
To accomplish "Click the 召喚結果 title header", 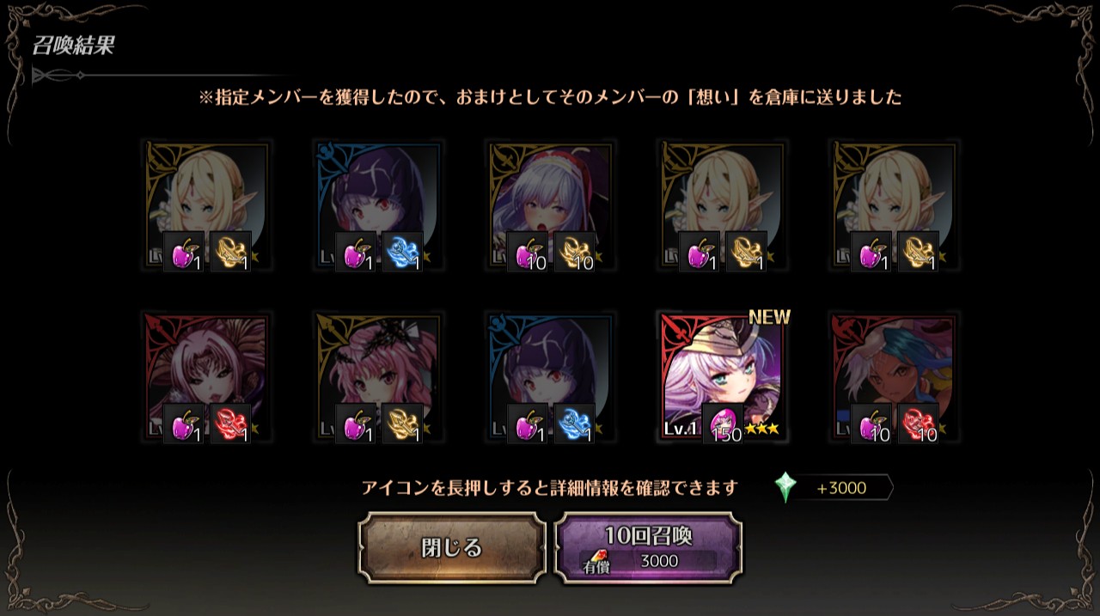I will tap(74, 46).
